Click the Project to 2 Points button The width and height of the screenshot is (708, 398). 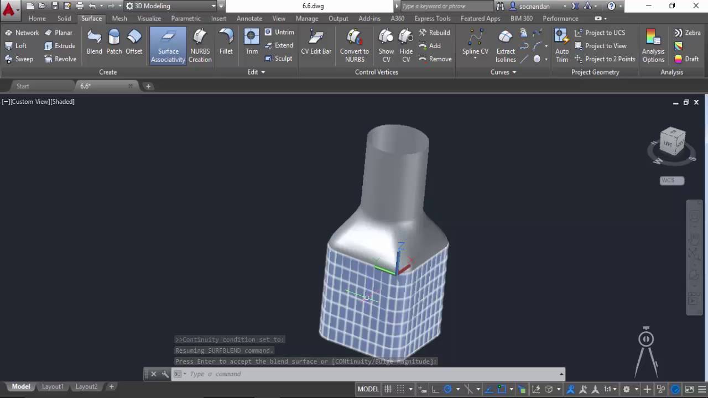(x=605, y=59)
